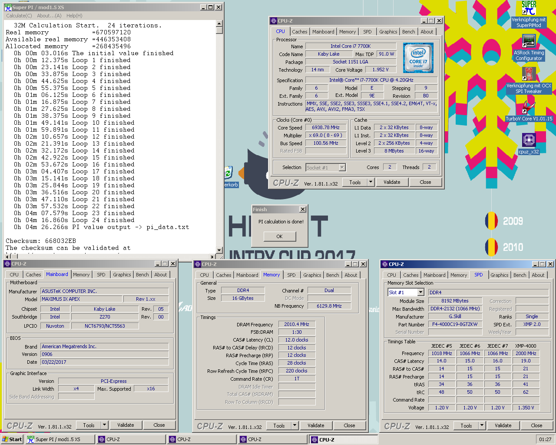Screen dimensions: 556x445
Task: Click Validate in CPU window
Action: pyautogui.click(x=392, y=182)
